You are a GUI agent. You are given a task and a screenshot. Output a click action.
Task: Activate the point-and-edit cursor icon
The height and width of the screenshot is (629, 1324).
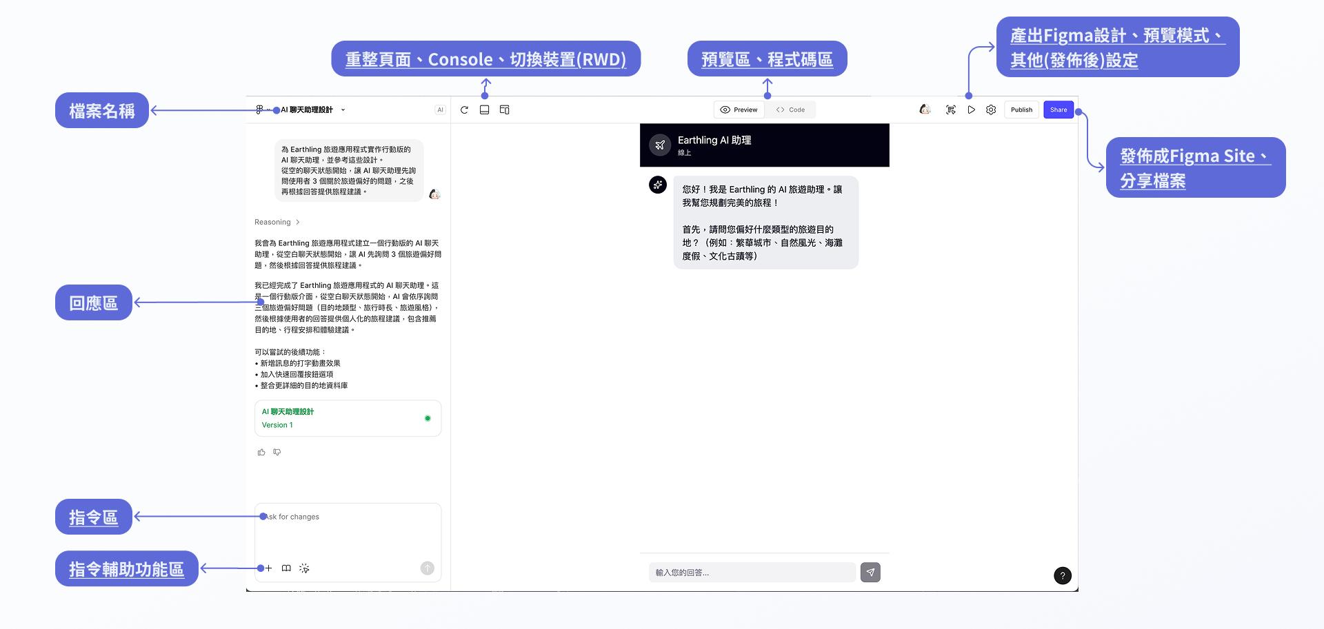[x=304, y=568]
